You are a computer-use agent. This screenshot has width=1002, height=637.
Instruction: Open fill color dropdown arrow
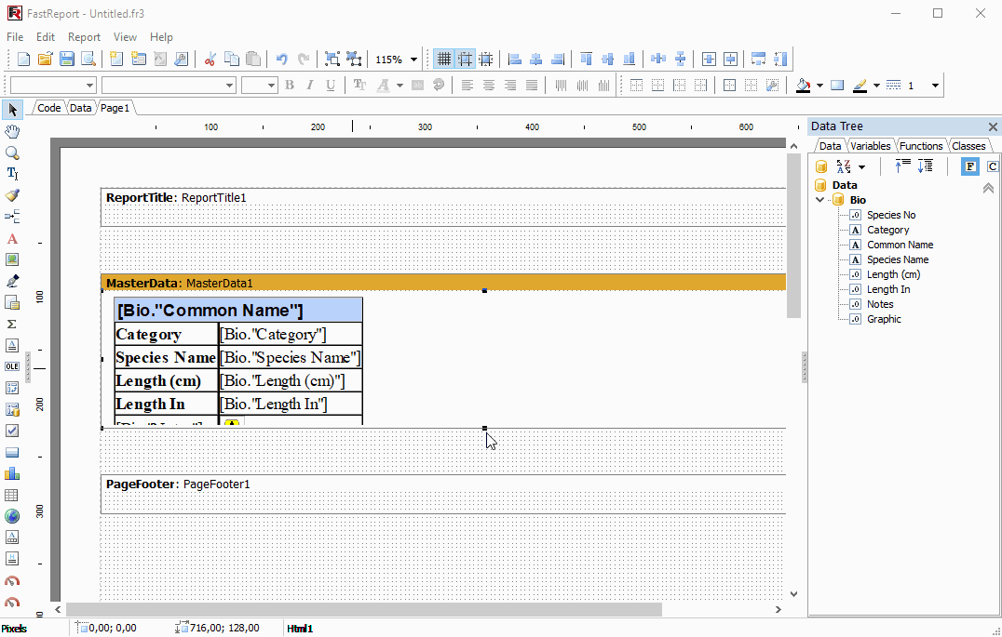pos(819,85)
